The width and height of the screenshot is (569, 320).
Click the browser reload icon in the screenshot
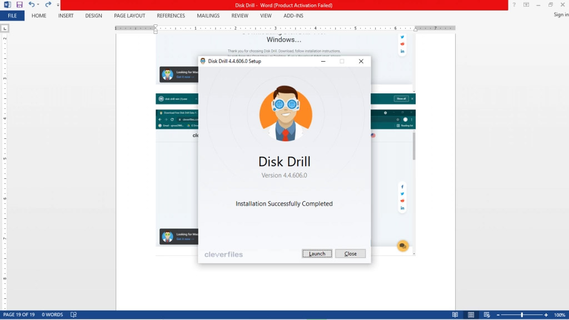(x=172, y=119)
